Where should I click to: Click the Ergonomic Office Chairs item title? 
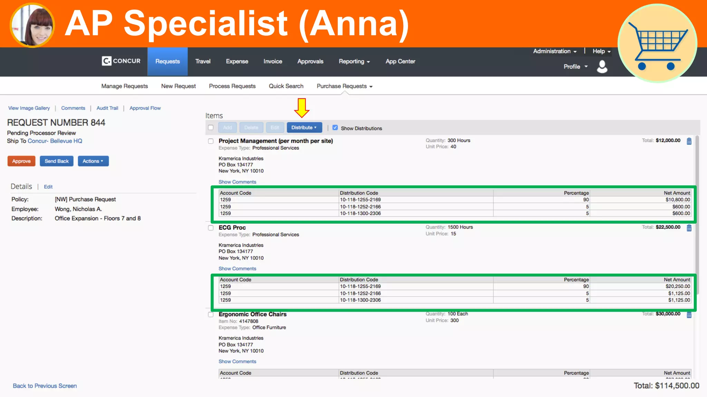point(253,314)
